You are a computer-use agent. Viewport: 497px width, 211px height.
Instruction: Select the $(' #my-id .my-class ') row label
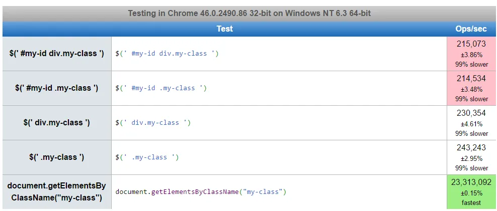(x=56, y=88)
